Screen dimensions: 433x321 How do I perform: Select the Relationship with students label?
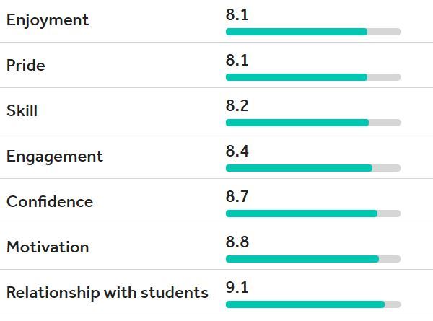[x=108, y=293]
